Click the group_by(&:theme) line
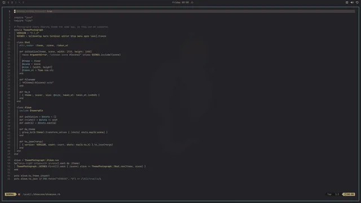The width and height of the screenshot is (361, 203). [65, 133]
